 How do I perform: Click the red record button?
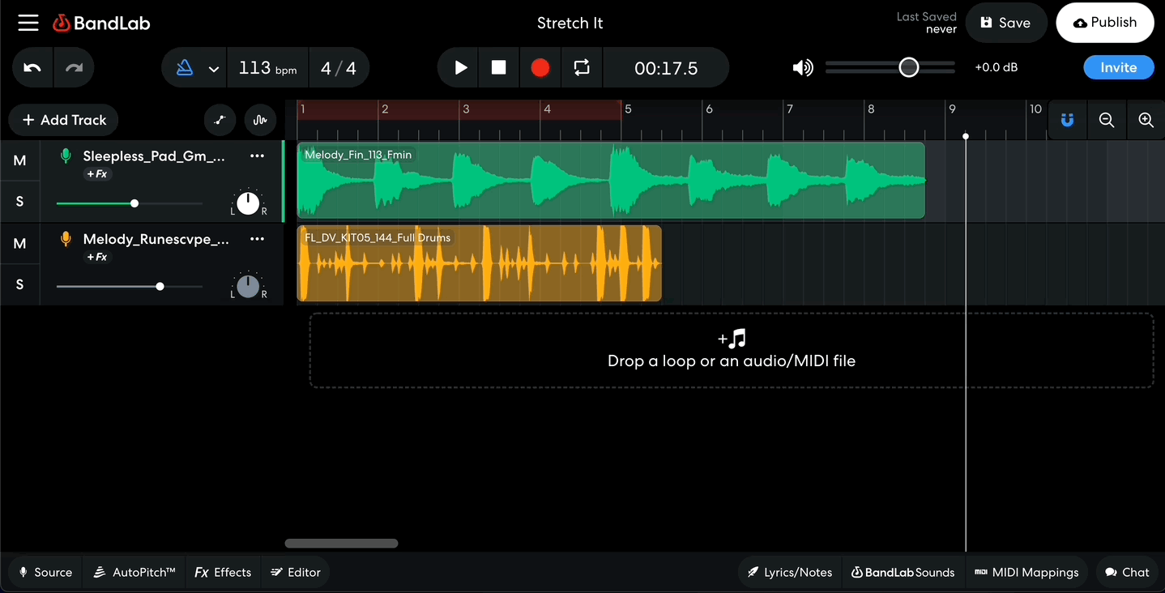tap(540, 67)
